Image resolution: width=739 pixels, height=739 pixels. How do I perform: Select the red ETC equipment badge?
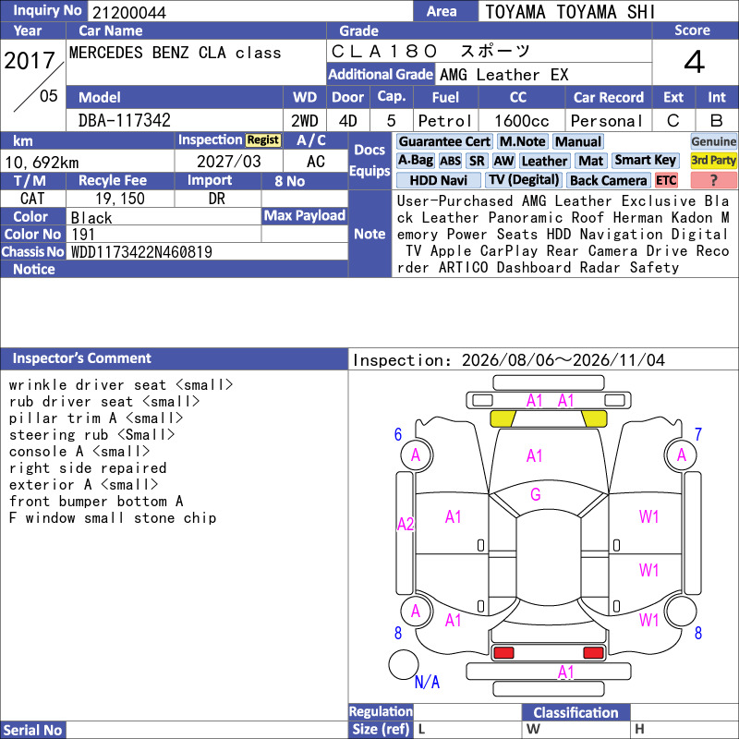pyautogui.click(x=666, y=180)
